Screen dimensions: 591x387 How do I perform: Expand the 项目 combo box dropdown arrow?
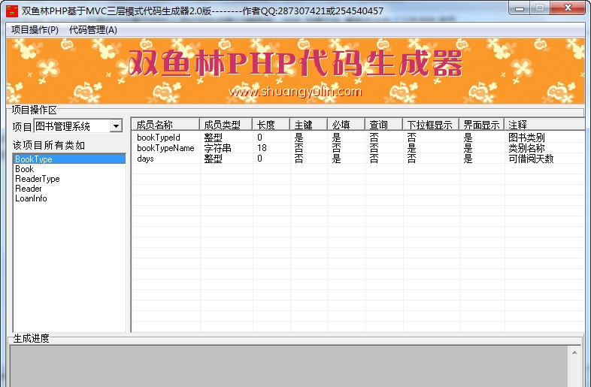point(116,127)
